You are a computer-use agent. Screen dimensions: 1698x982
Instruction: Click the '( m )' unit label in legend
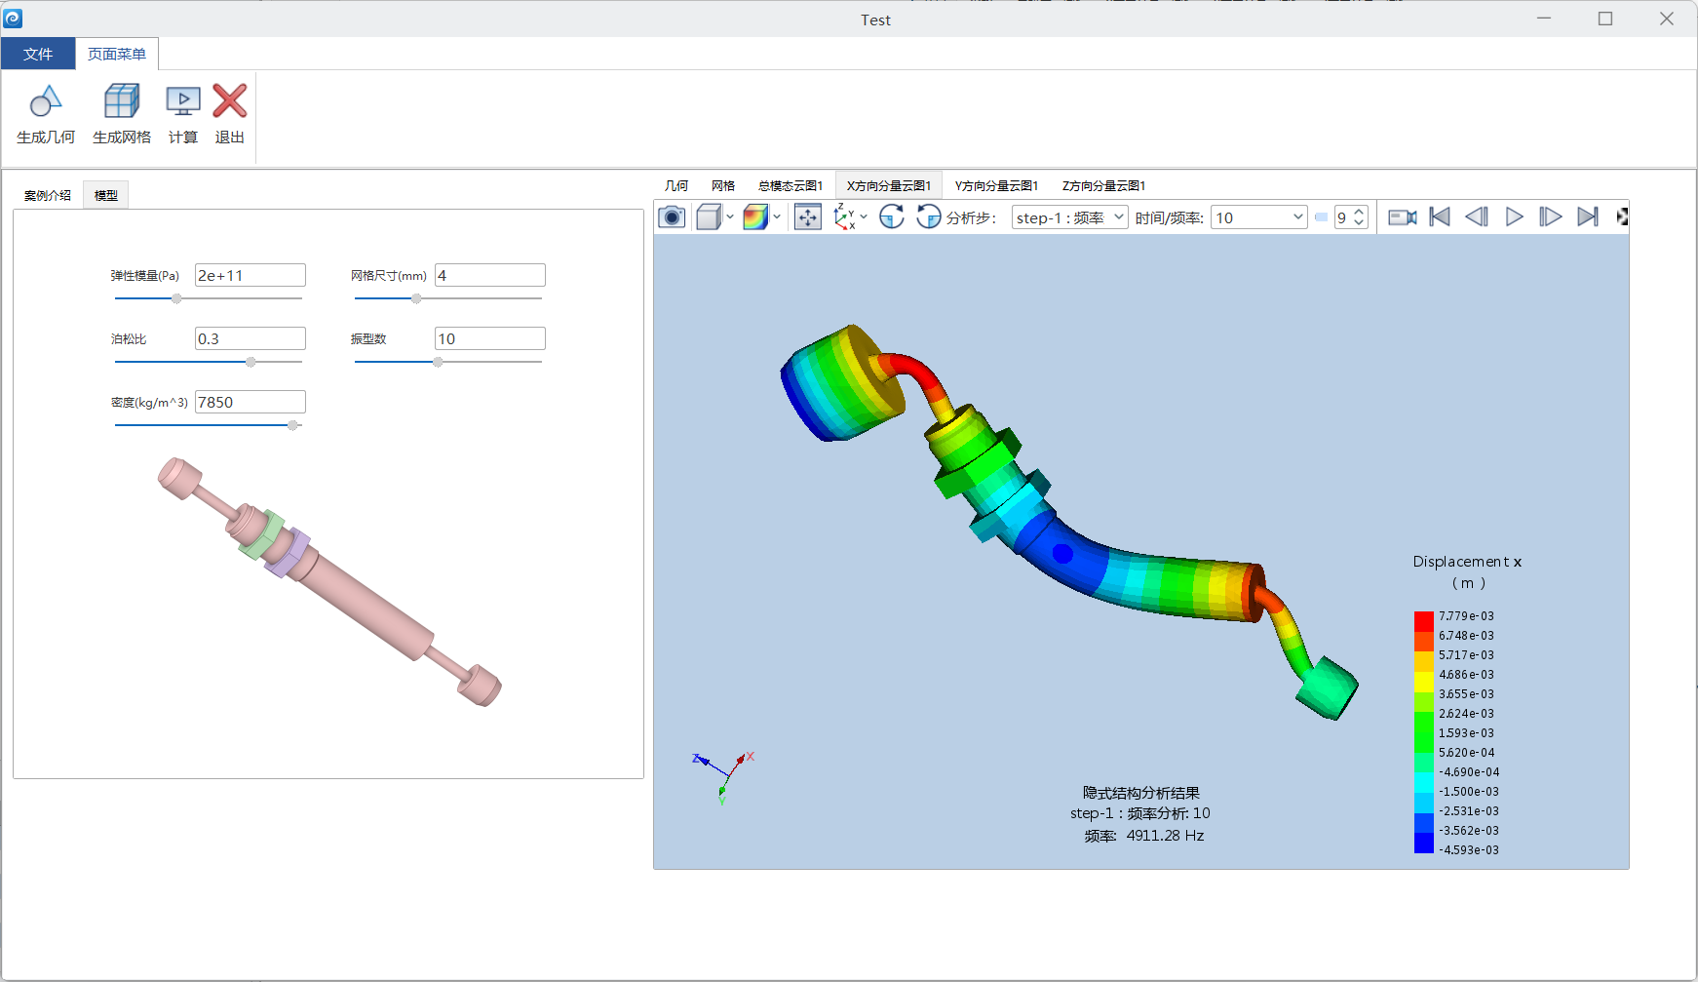click(x=1468, y=583)
